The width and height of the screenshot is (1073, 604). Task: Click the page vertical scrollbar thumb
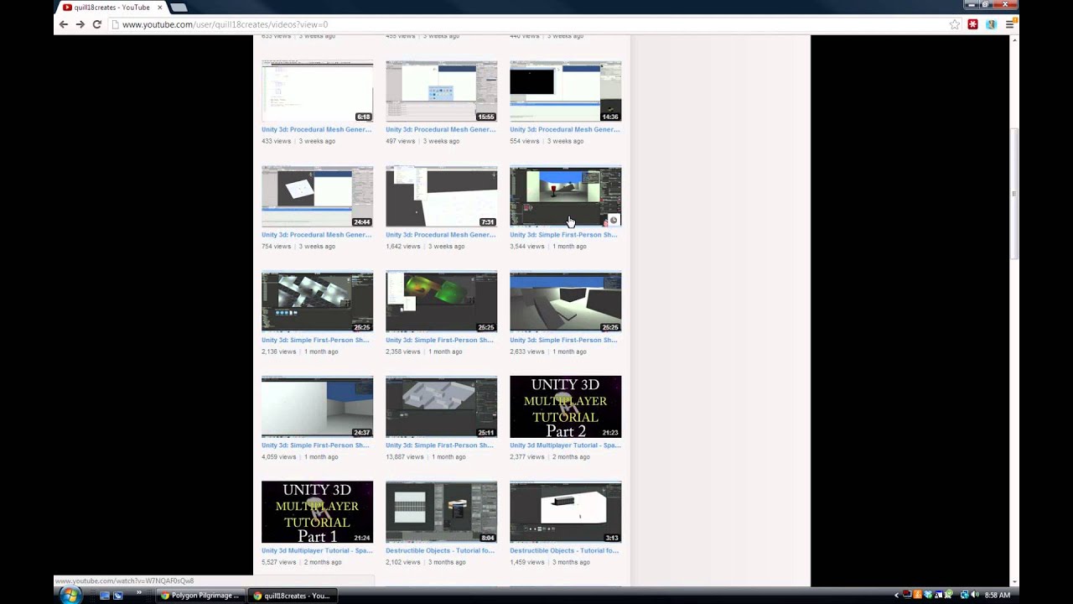click(1014, 193)
